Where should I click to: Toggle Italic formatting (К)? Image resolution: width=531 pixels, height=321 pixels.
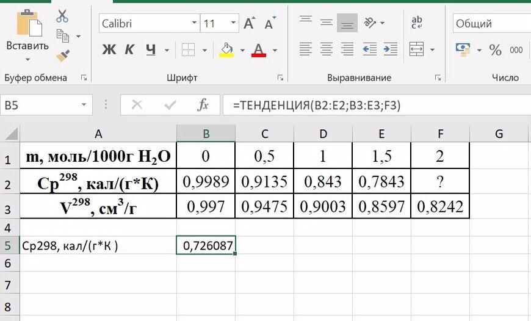[x=129, y=50]
